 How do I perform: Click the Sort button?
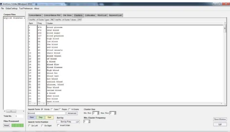tap(49, 118)
